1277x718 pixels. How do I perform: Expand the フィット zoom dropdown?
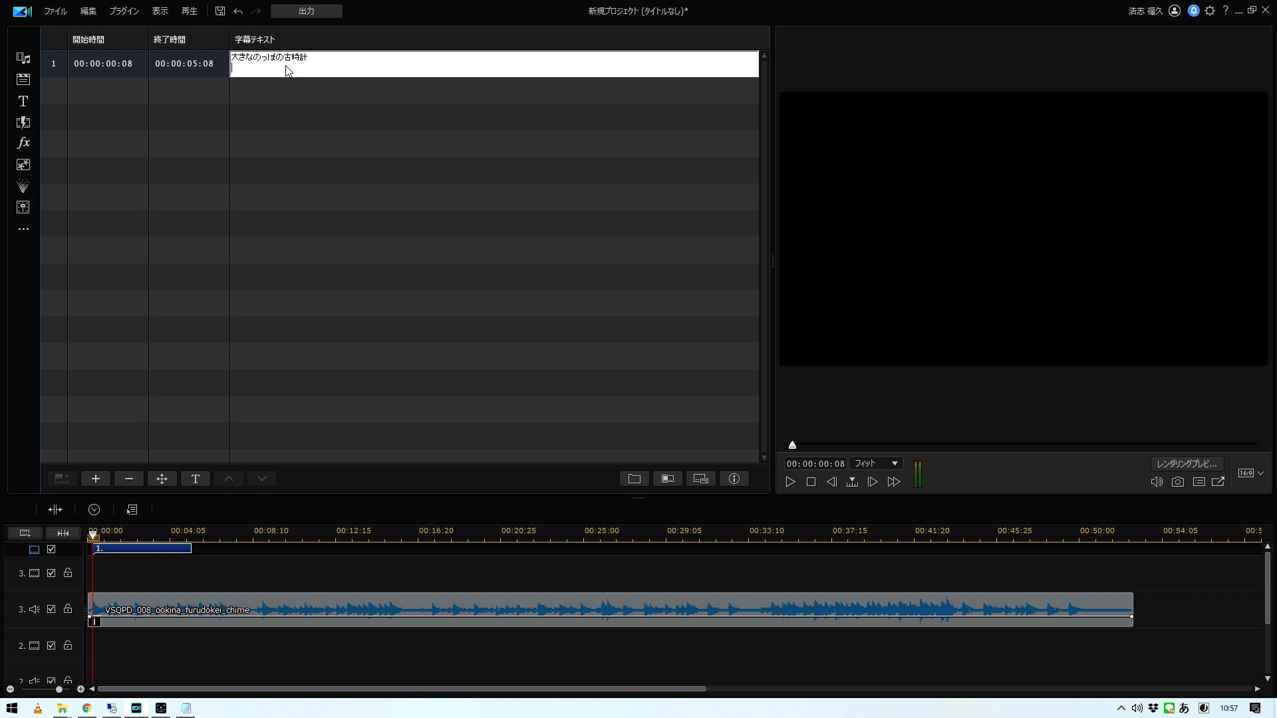tap(876, 463)
